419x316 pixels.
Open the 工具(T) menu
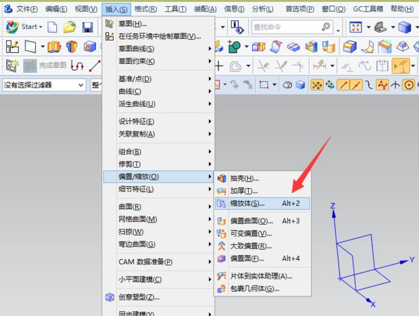[x=175, y=9]
